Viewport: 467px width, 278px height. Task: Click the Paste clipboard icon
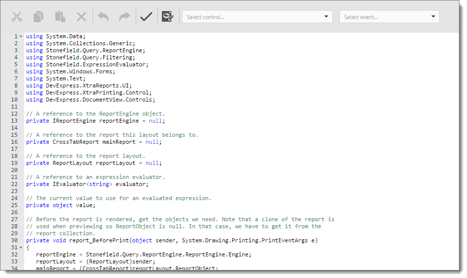click(60, 17)
